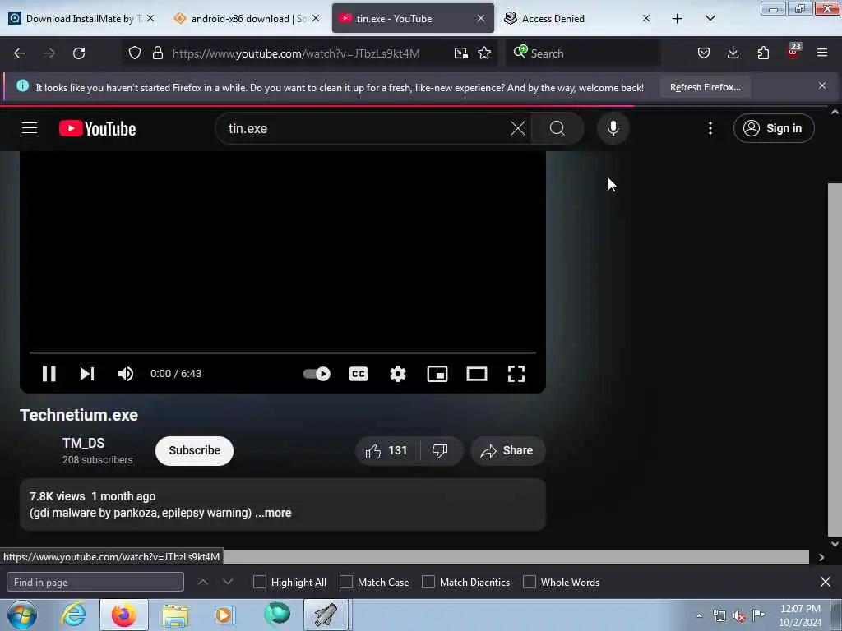Screen dimensions: 842x631
Task: Open YouTube settings three-dot menu
Action: click(x=710, y=128)
